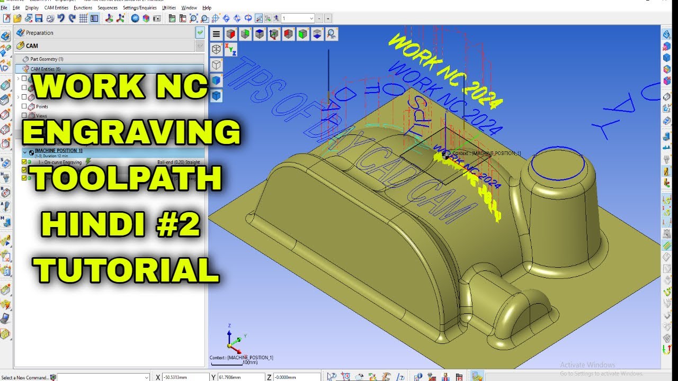The image size is (678, 381).
Task: Click the zoom-fit magnifier toolbar icon
Action: pos(194,18)
